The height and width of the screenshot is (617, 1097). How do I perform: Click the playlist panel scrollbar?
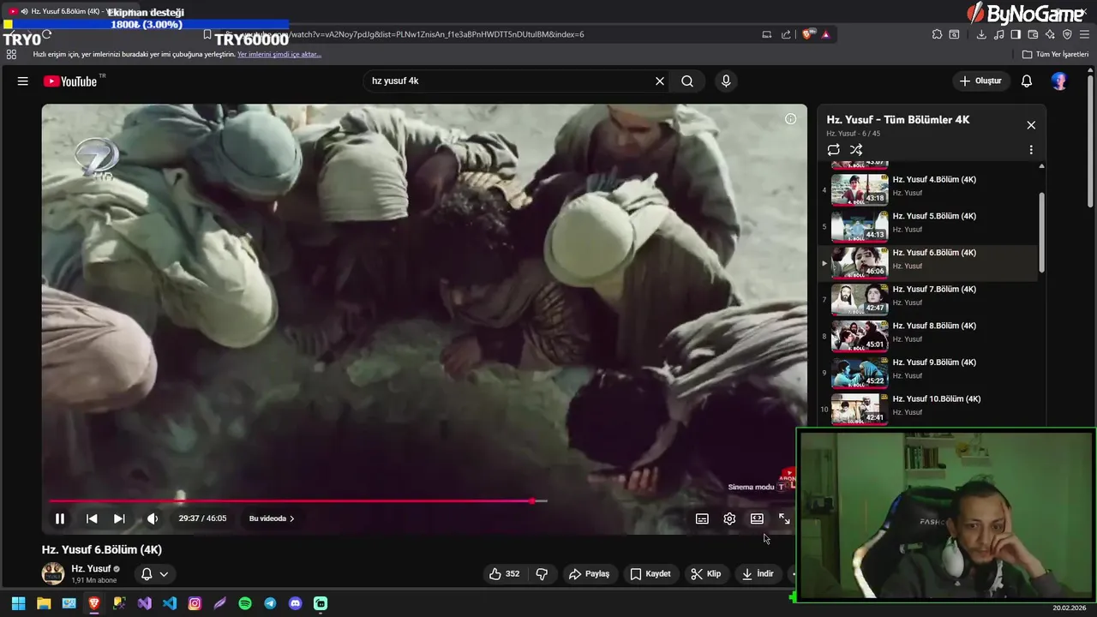1042,232
